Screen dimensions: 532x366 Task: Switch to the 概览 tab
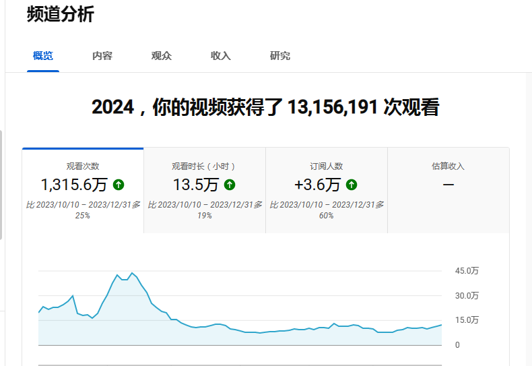(43, 56)
